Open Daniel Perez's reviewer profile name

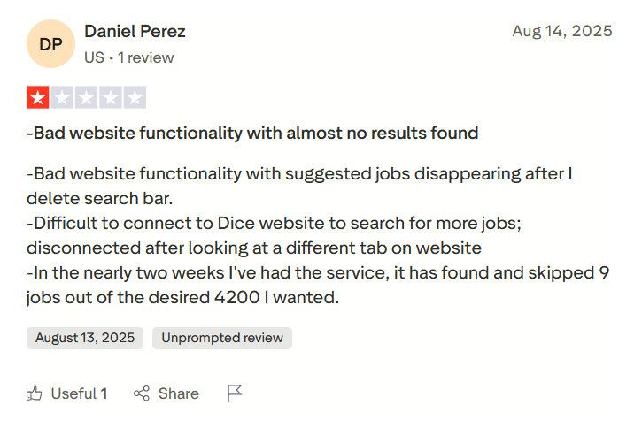pyautogui.click(x=135, y=31)
